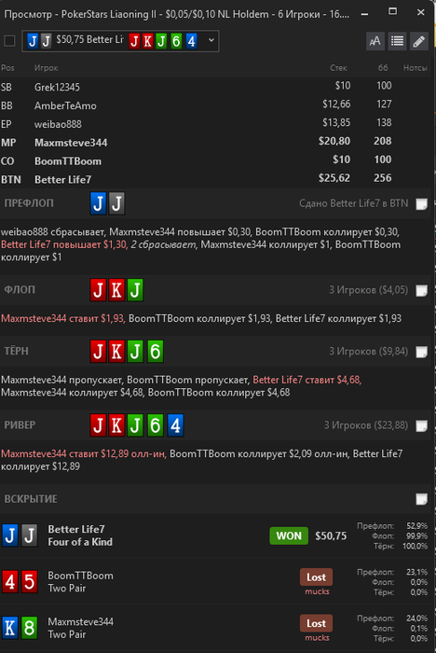
Task: Click the font size 'aA' icon
Action: click(x=375, y=41)
